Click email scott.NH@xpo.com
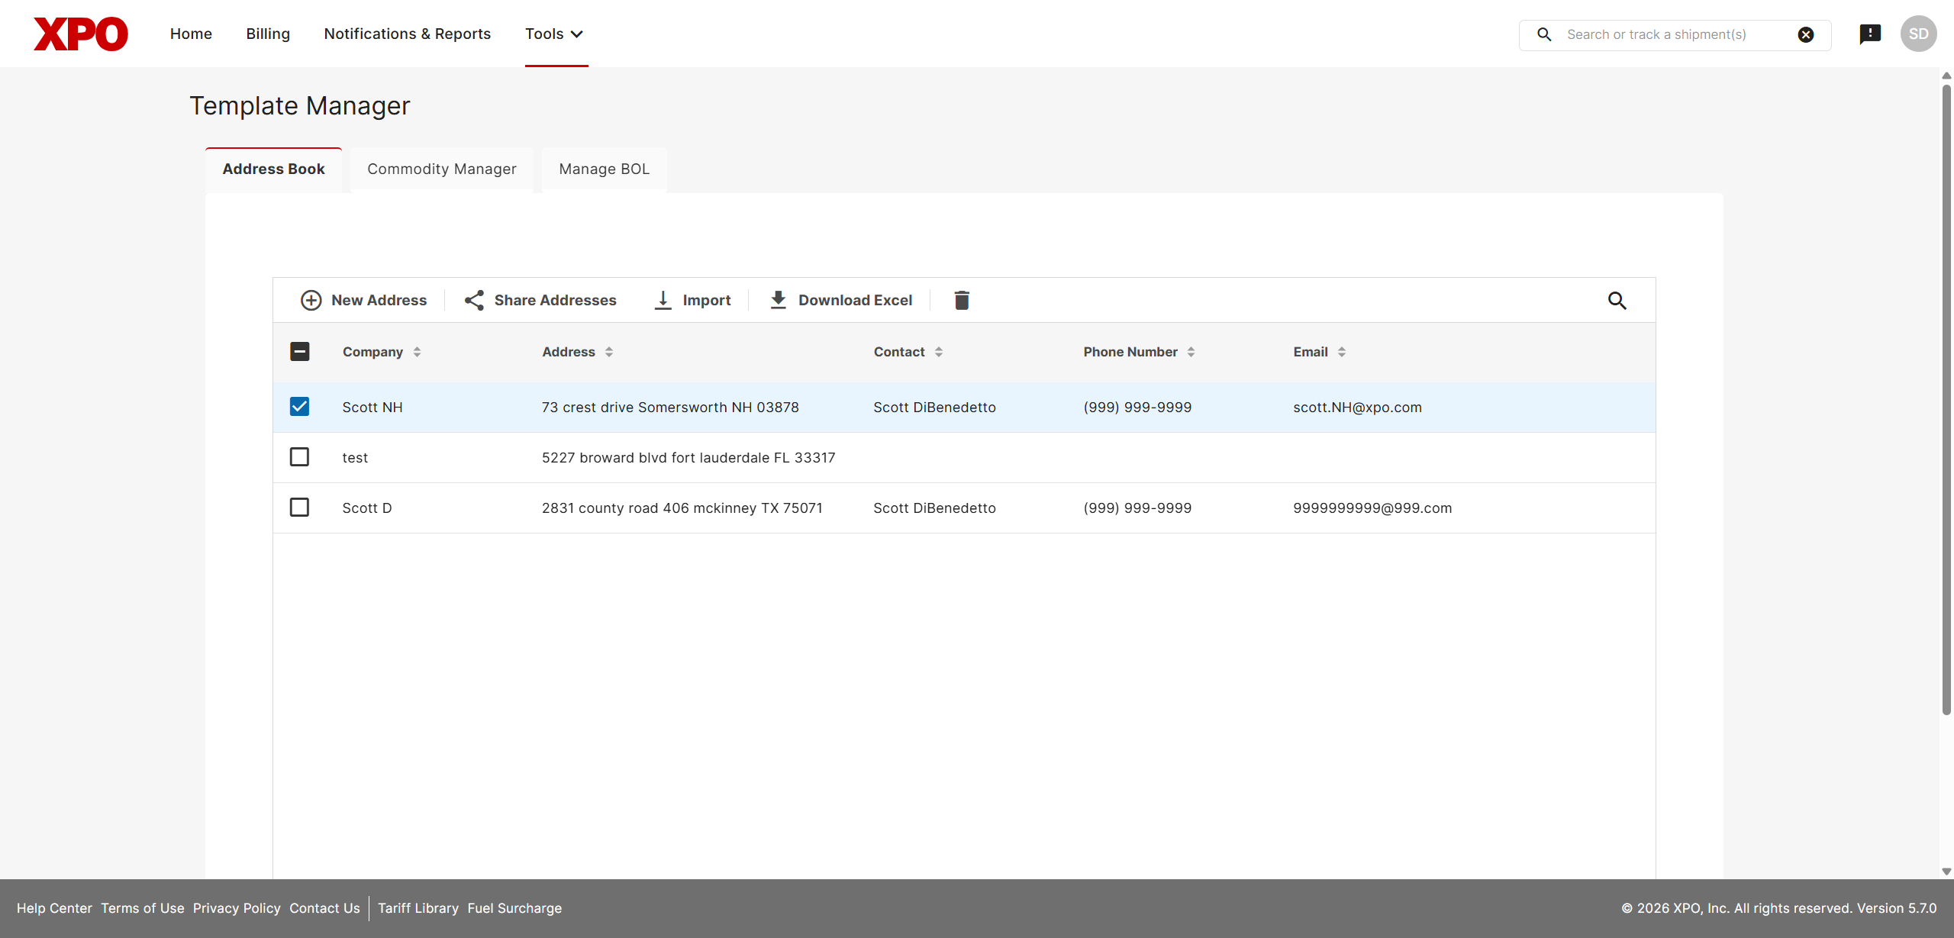This screenshot has height=938, width=1954. (x=1357, y=408)
